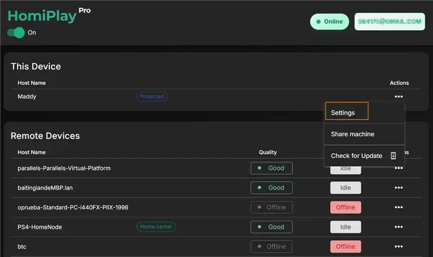Click Idle status for PS4-HomeNode
Viewport: 433px width, 257px height.
coord(345,227)
